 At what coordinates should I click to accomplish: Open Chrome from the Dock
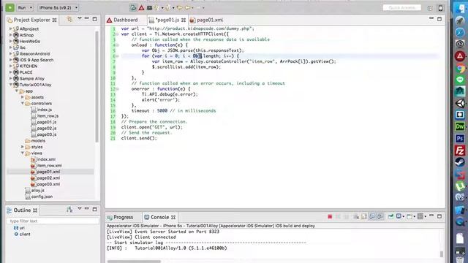coord(460,69)
